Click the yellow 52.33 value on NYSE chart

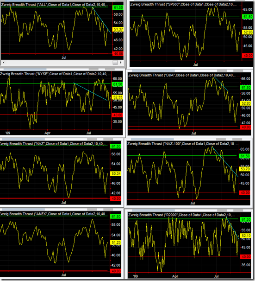click(117, 97)
